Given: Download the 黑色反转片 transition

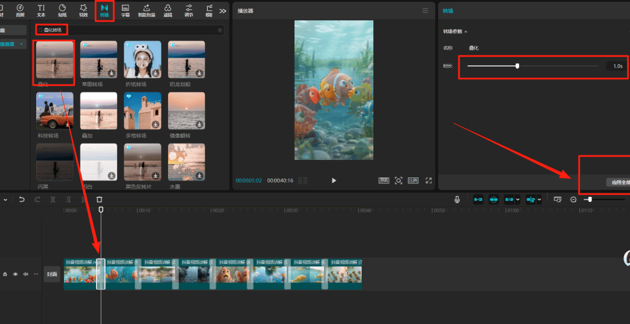Looking at the screenshot, I should pos(156,176).
